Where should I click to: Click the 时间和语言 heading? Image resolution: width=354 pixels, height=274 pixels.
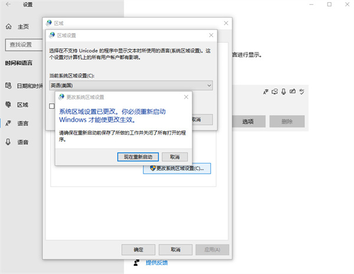click(x=19, y=63)
